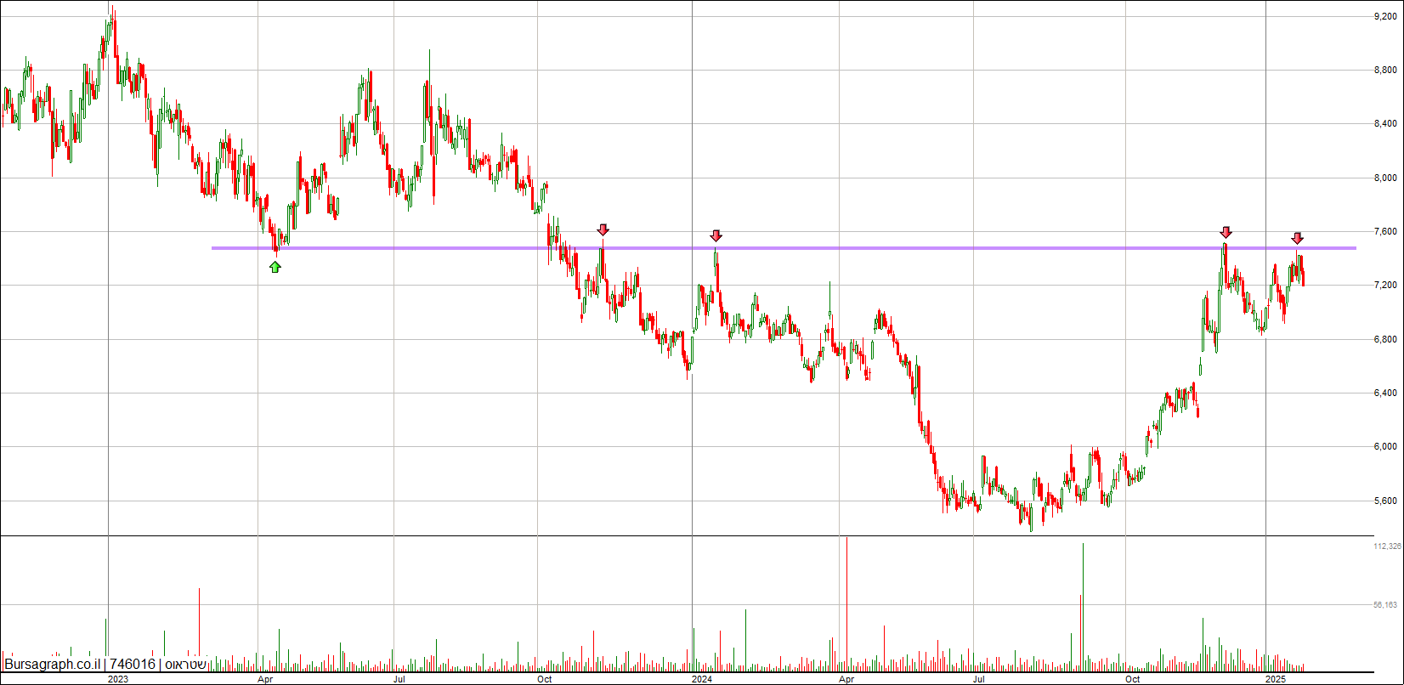Open the Bursagraph.co.il watermark link
1404x685 pixels.
point(53,665)
